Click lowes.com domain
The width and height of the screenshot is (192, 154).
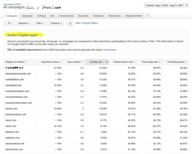[x=11, y=126]
